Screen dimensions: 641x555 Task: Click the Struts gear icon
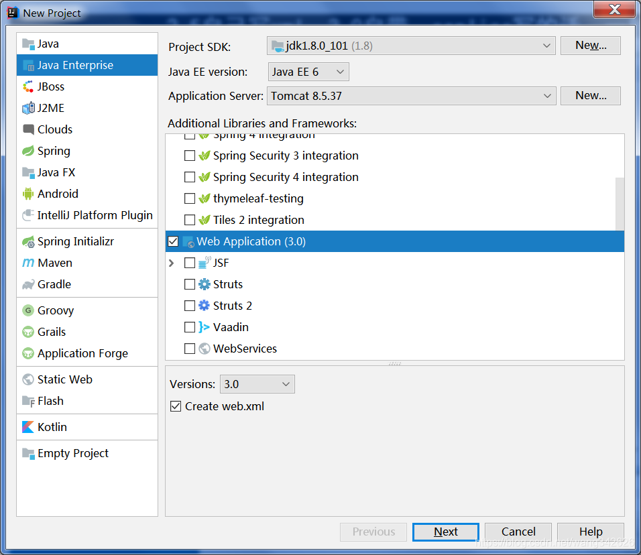click(204, 284)
